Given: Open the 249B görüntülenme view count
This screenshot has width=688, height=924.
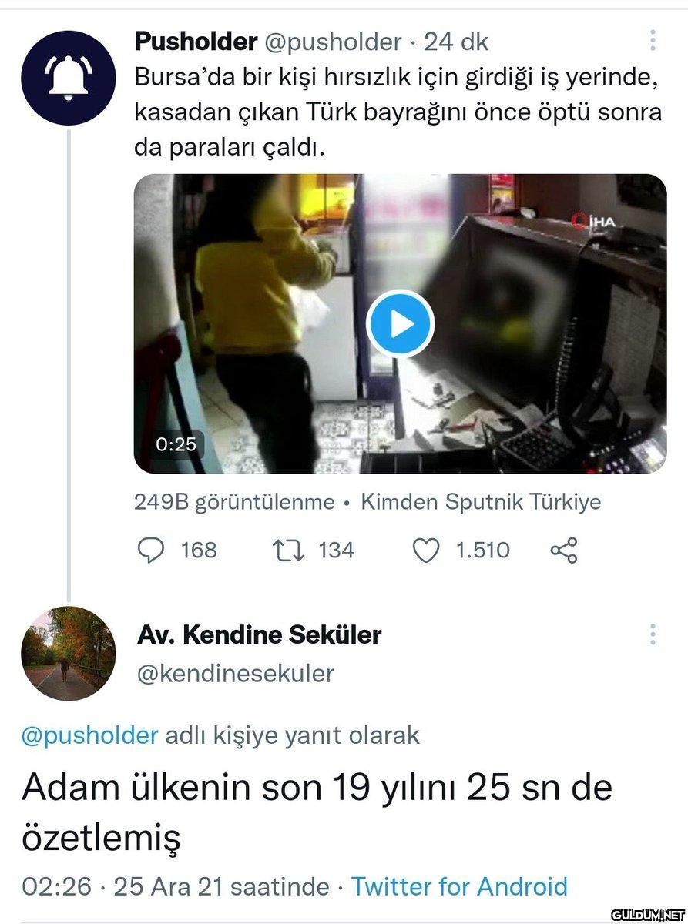Looking at the screenshot, I should [234, 503].
